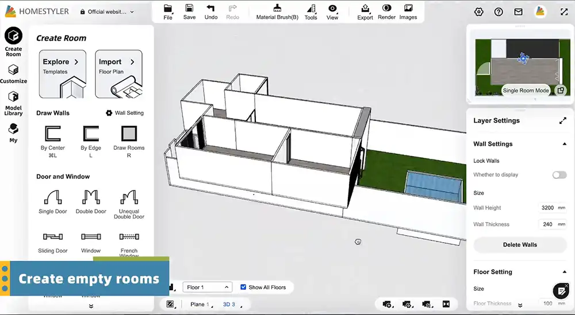Open the user profile avatar
Viewport: 575px width, 315px height.
tap(540, 11)
